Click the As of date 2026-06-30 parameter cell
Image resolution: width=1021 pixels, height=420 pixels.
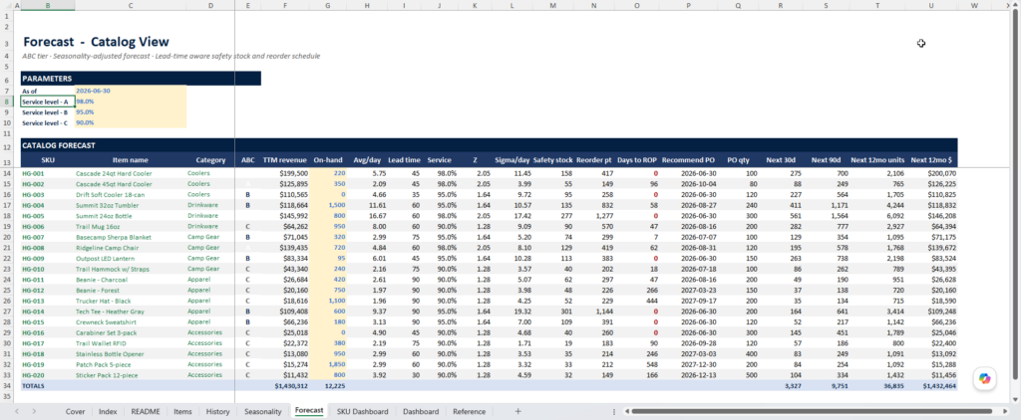(x=131, y=91)
